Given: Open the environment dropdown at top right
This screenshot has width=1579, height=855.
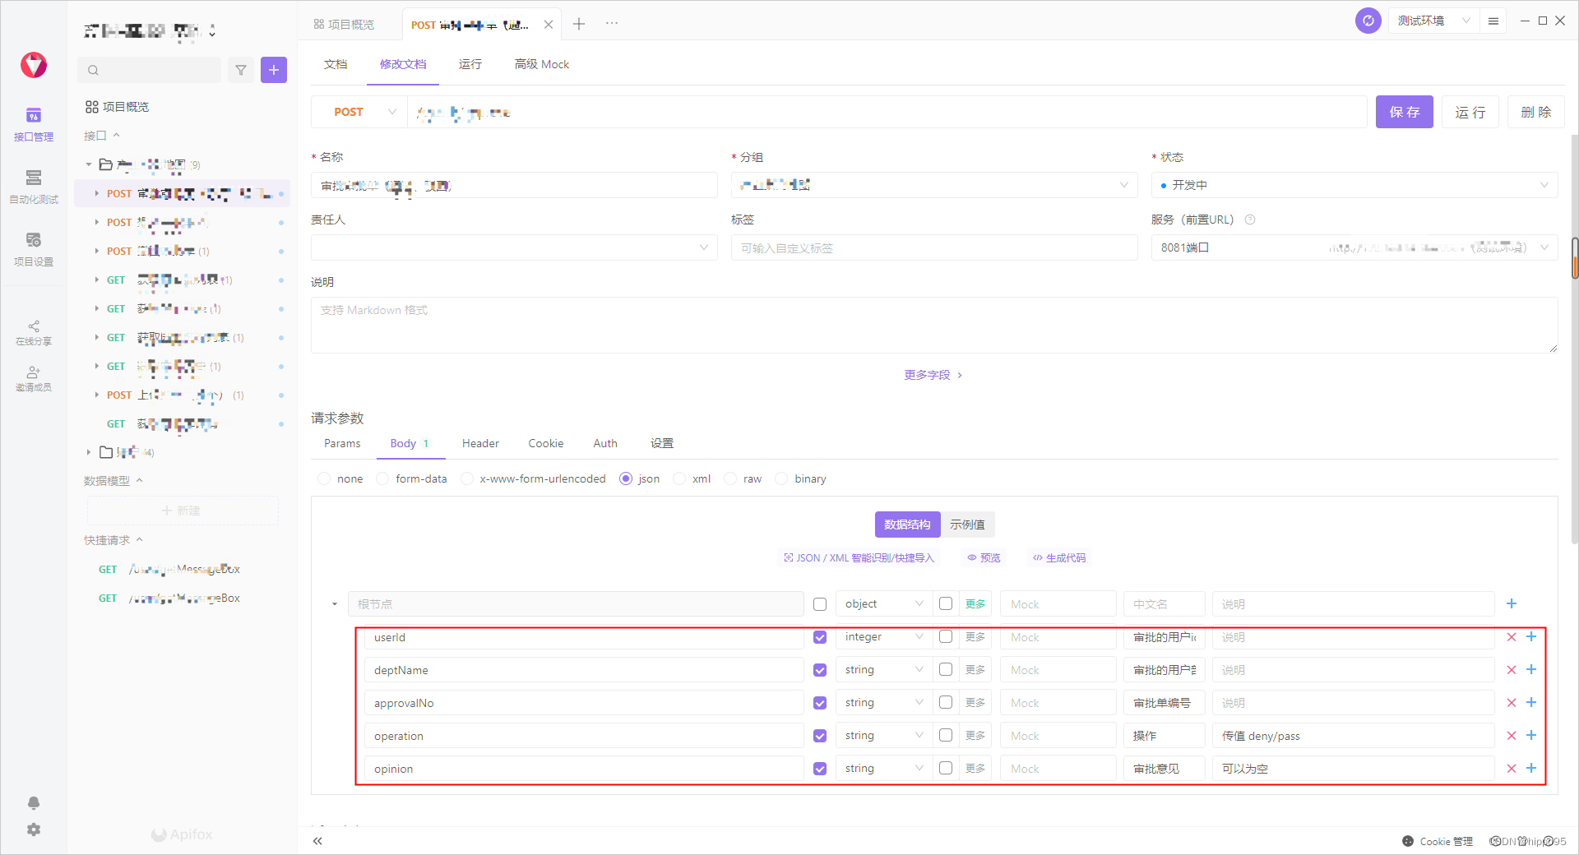Looking at the screenshot, I should [x=1434, y=21].
